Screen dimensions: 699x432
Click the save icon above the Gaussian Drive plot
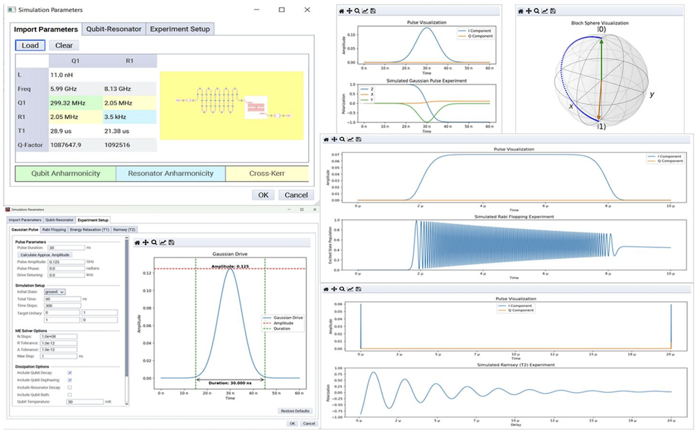(x=171, y=243)
